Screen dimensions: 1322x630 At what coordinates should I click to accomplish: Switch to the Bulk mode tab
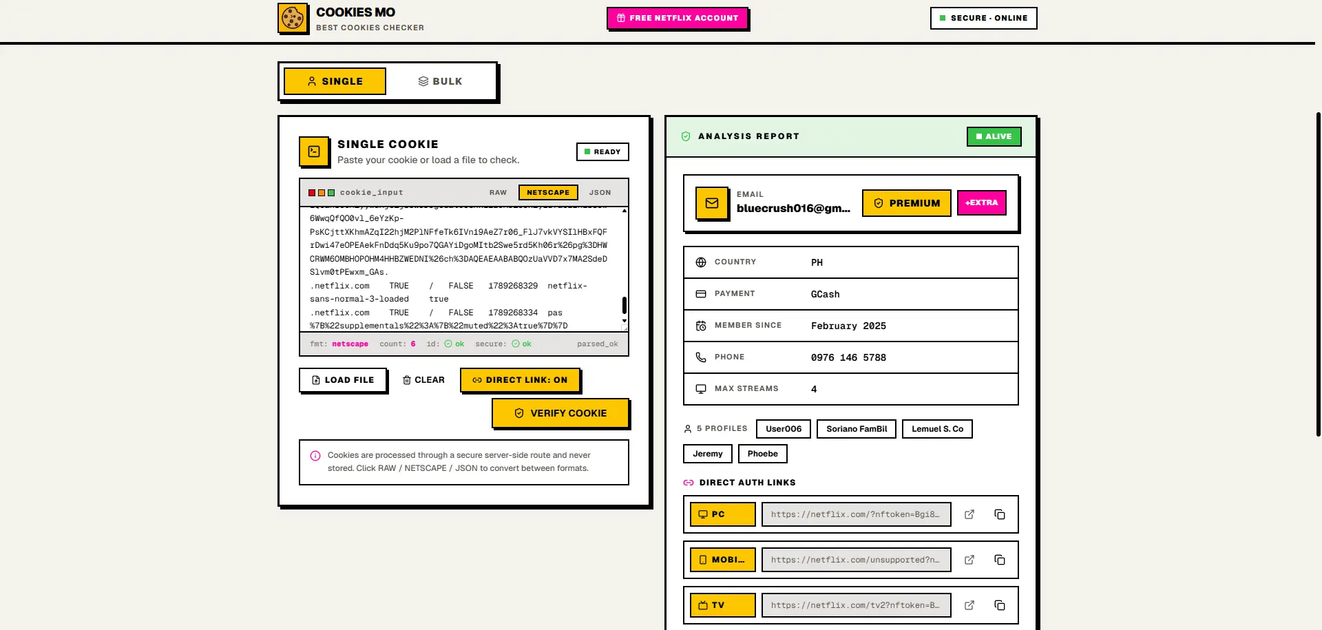[x=441, y=81]
